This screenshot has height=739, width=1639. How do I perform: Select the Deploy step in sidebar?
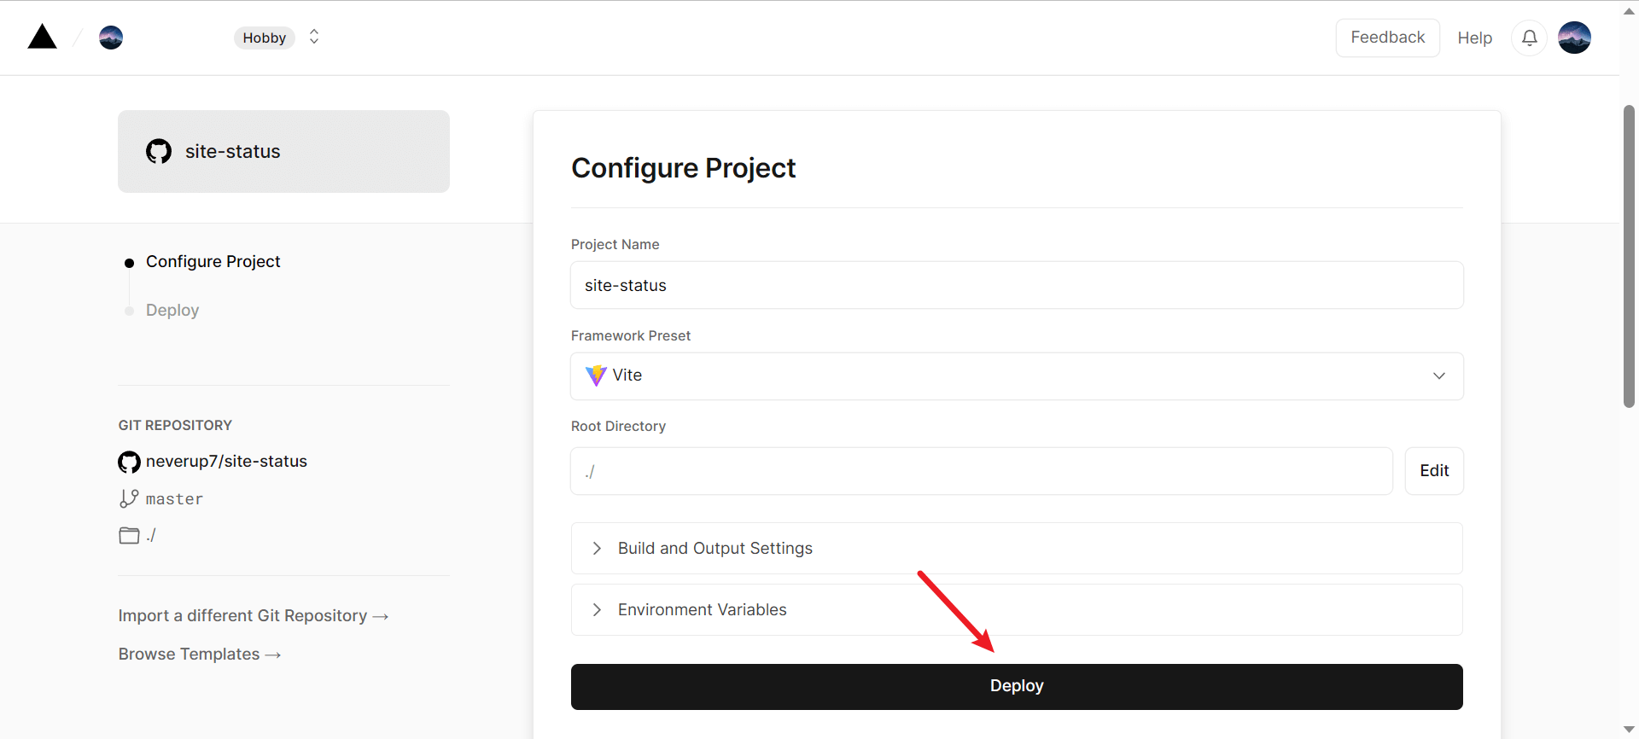(172, 310)
